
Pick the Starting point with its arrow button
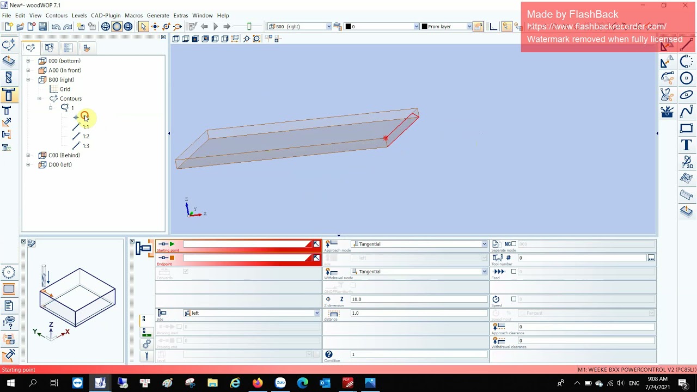[316, 244]
